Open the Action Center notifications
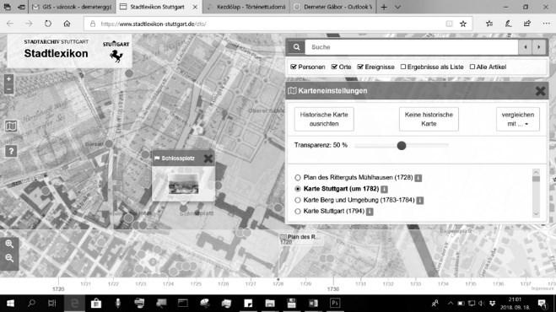The width and height of the screenshot is (556, 312). point(542,303)
